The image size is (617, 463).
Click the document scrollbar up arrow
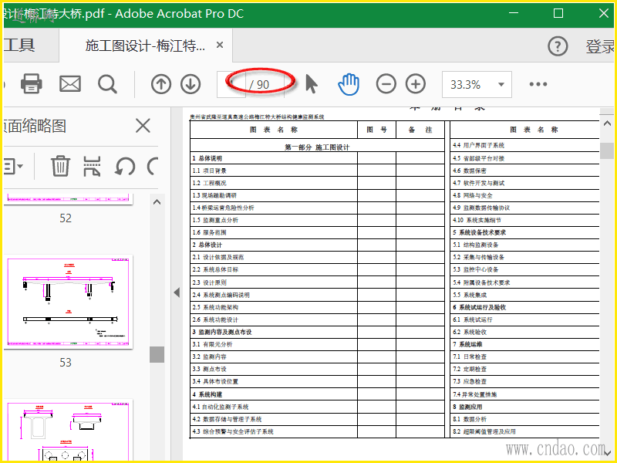(607, 123)
